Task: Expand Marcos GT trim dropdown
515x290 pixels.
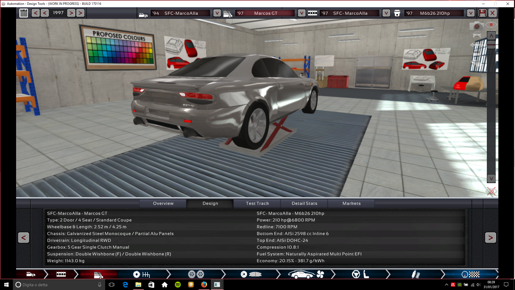Action: pos(301,13)
